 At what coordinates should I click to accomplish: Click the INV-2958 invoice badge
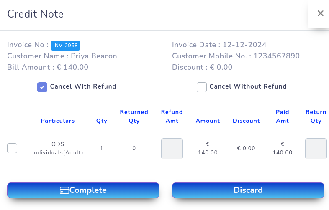pyautogui.click(x=65, y=45)
